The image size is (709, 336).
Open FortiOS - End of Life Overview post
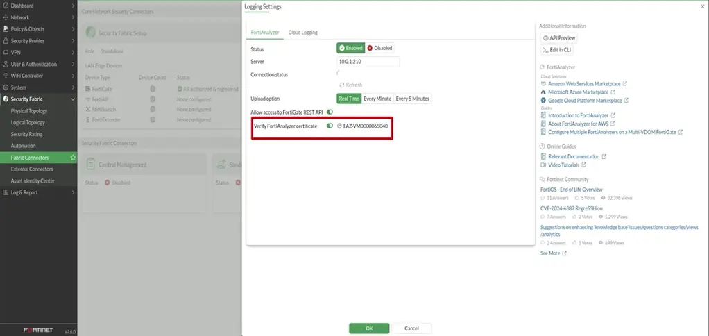(x=572, y=190)
